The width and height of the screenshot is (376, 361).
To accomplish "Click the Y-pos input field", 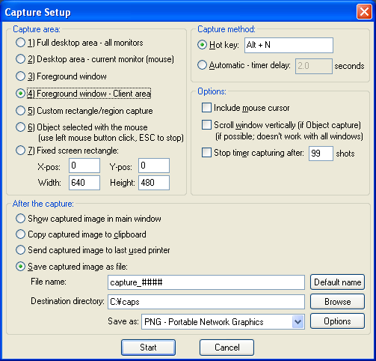I will click(x=154, y=166).
